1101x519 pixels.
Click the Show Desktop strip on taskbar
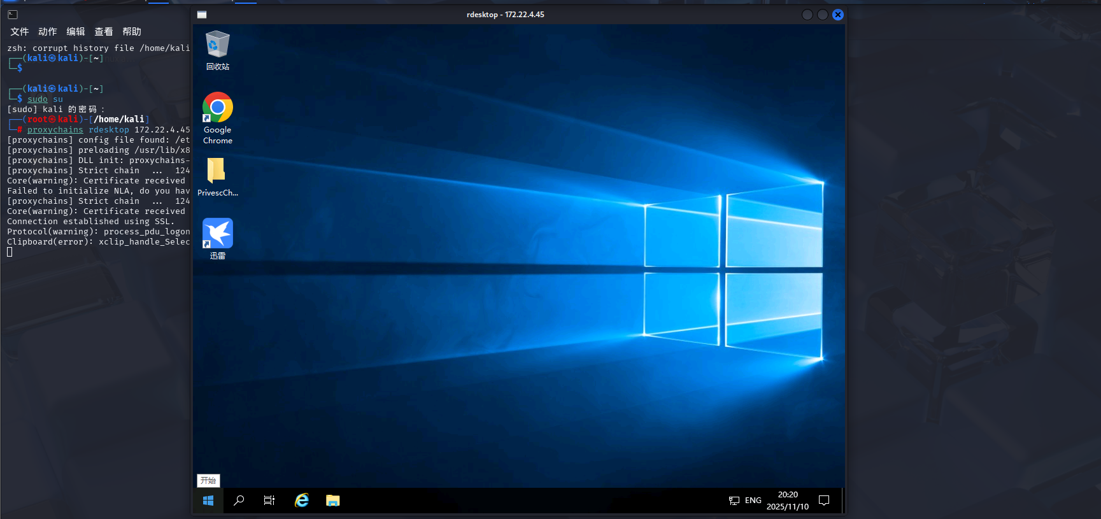click(842, 501)
